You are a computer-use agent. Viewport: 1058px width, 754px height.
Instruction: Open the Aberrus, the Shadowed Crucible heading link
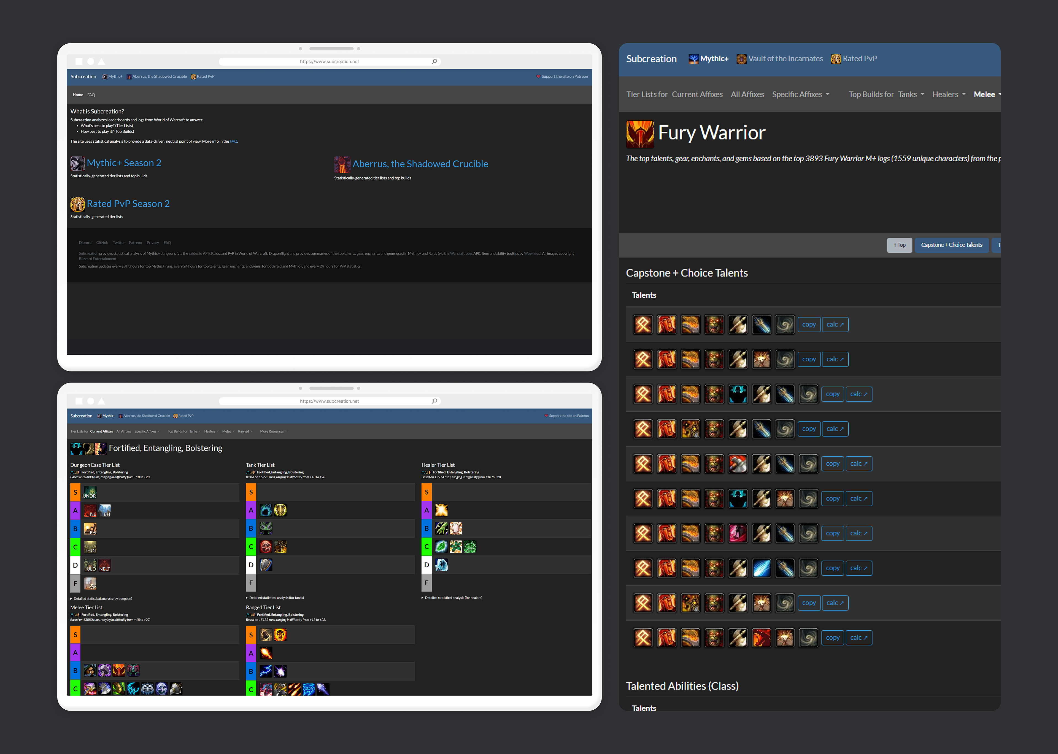click(420, 164)
